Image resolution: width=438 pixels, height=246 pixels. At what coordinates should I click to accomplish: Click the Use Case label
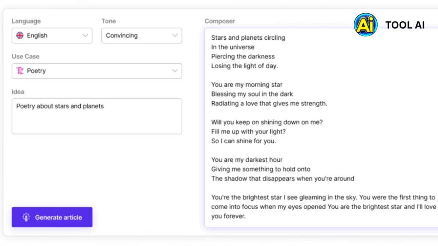click(26, 56)
